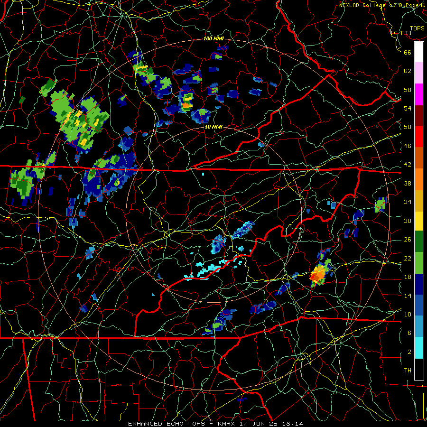Click the '2' legend value

(x=409, y=352)
